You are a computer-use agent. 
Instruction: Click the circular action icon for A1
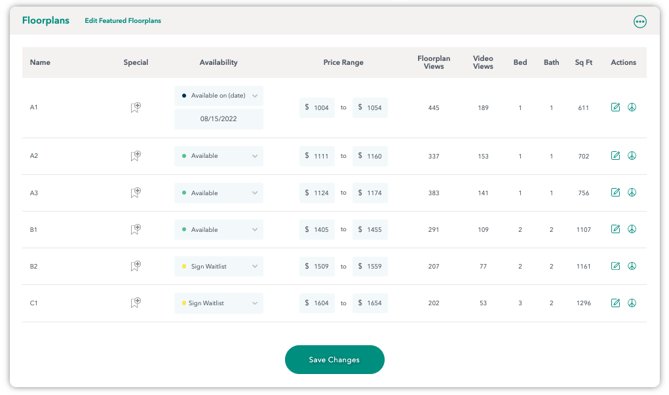tap(632, 107)
